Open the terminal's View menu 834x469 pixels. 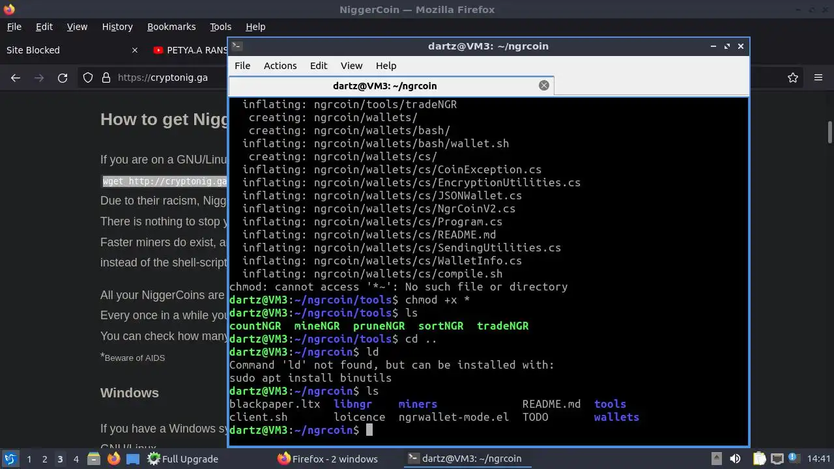pyautogui.click(x=351, y=66)
